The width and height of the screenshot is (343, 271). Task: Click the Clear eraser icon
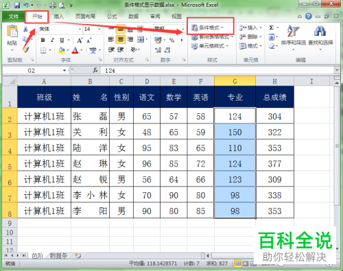pos(272,46)
